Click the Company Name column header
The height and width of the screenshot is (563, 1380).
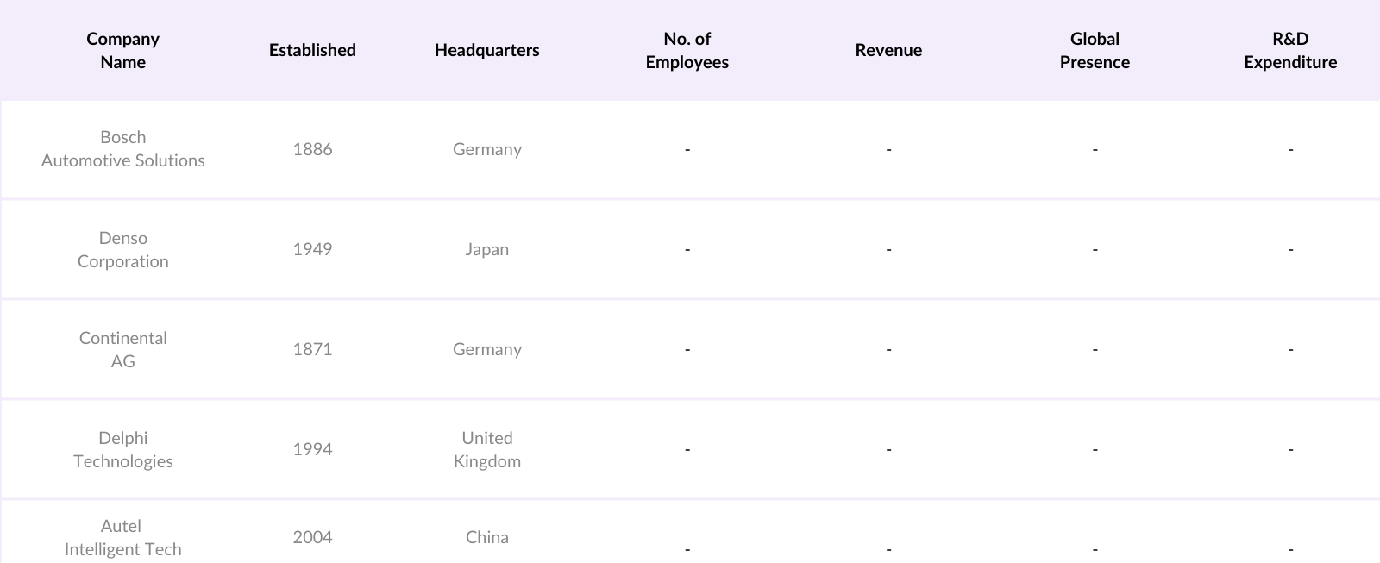[123, 50]
